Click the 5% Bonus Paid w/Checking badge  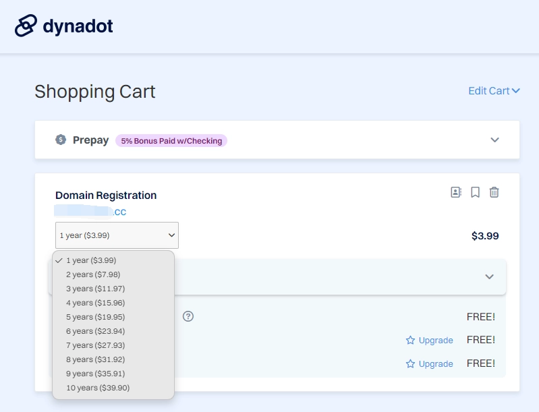click(171, 141)
